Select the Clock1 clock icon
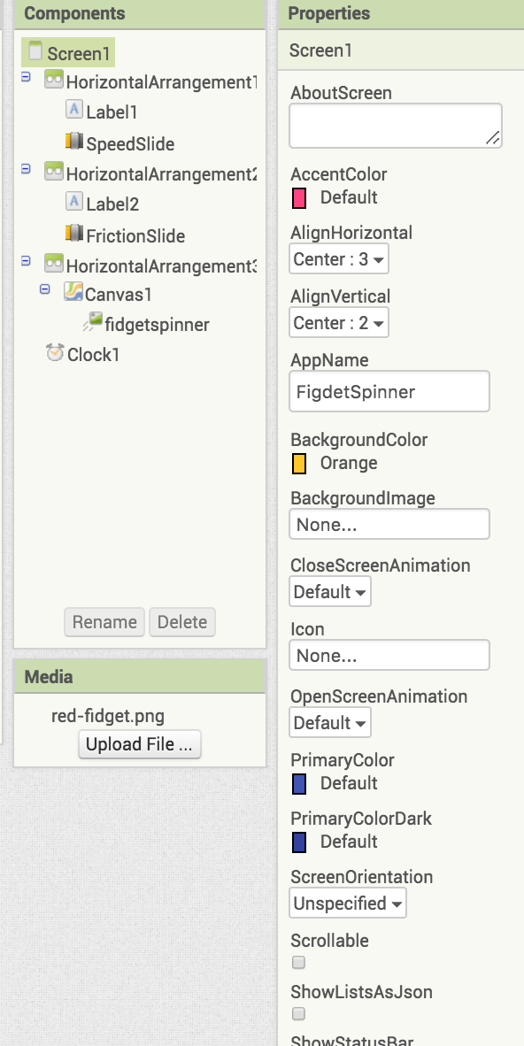 (x=55, y=352)
